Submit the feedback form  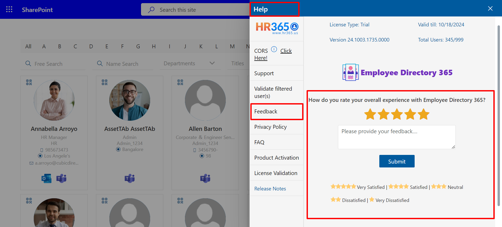click(x=397, y=161)
